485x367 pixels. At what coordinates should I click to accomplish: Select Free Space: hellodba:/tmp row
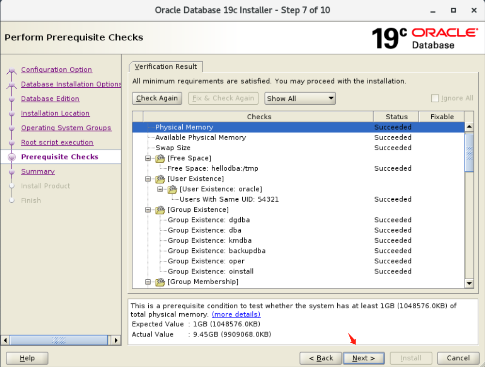point(298,168)
